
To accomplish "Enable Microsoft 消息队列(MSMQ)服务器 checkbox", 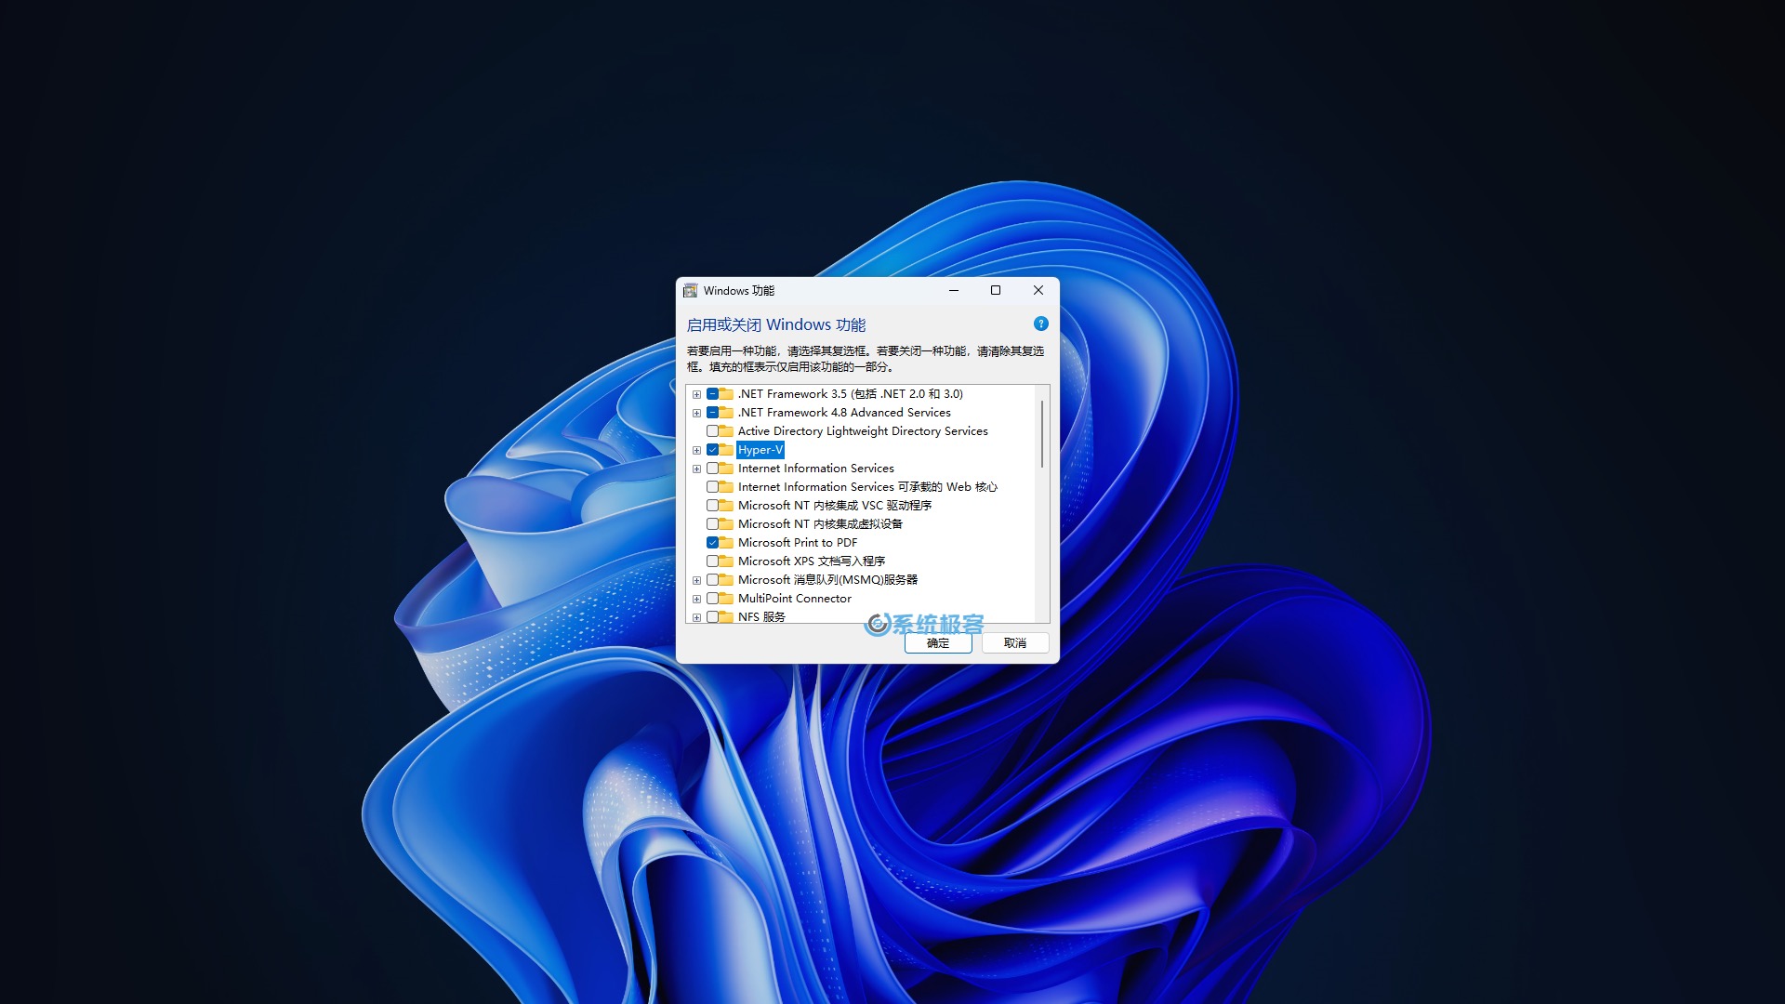I will click(x=712, y=580).
